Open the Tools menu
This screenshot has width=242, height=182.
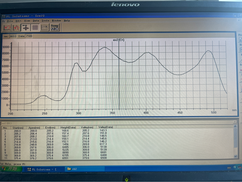tap(45, 21)
